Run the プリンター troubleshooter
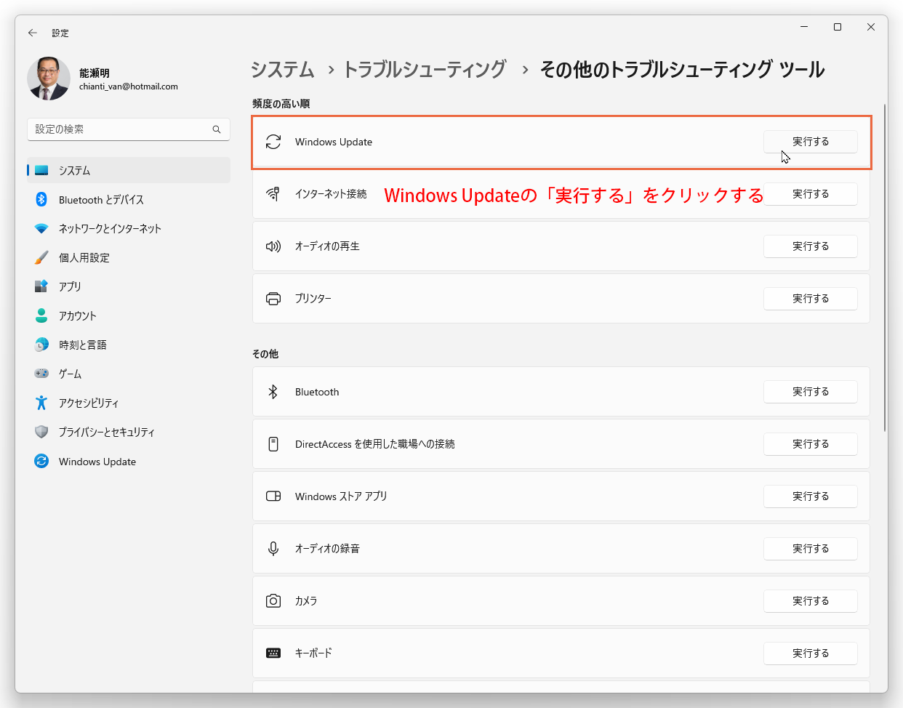 coord(811,299)
